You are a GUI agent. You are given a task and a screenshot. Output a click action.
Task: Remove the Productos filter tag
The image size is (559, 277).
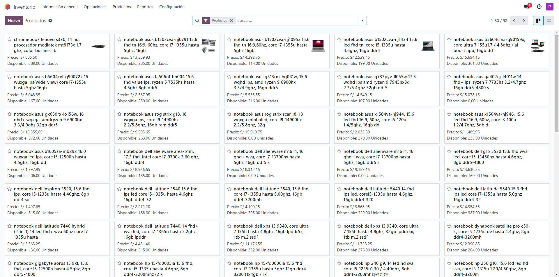pyautogui.click(x=231, y=21)
